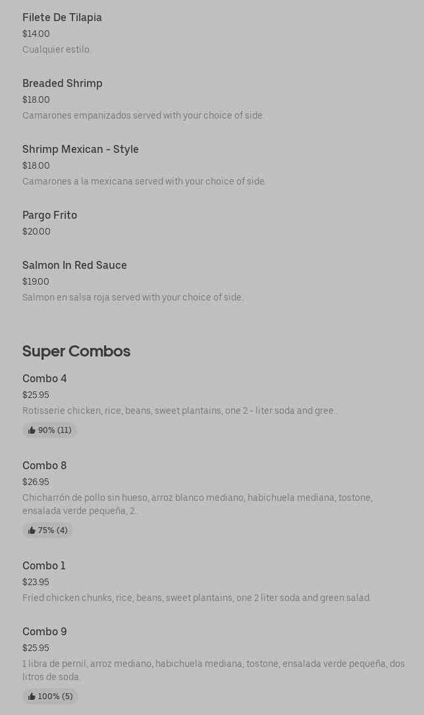Viewport: 424px width, 715px height.
Task: Click the Combo 1 $23.95 price
Action: (36, 582)
